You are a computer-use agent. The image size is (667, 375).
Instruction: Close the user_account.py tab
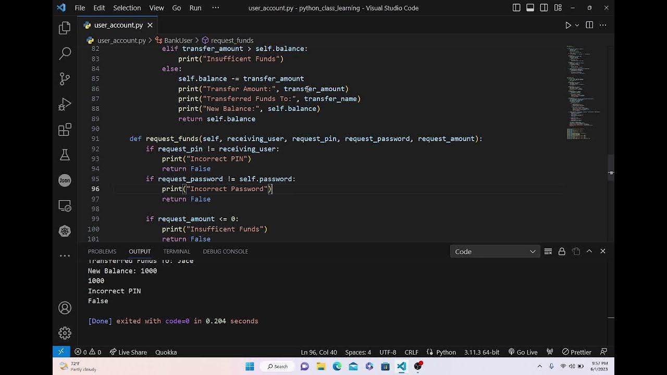[x=150, y=25]
